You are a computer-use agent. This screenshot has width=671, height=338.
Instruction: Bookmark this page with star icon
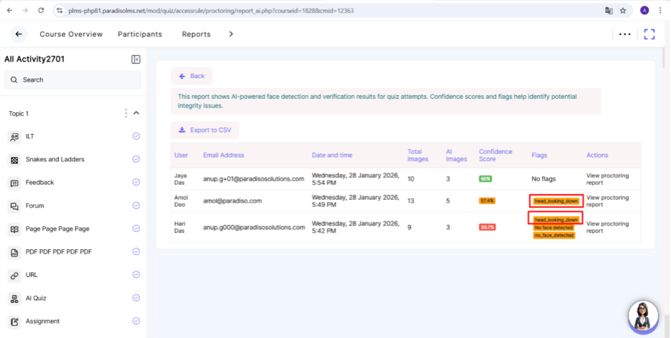[622, 11]
